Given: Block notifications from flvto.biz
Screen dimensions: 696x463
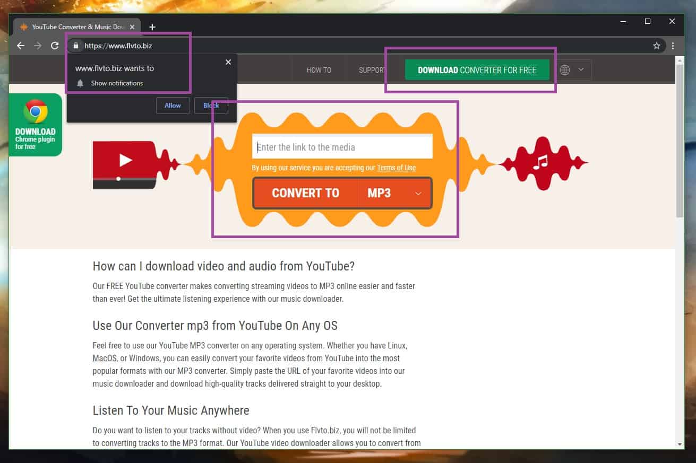Looking at the screenshot, I should [211, 106].
